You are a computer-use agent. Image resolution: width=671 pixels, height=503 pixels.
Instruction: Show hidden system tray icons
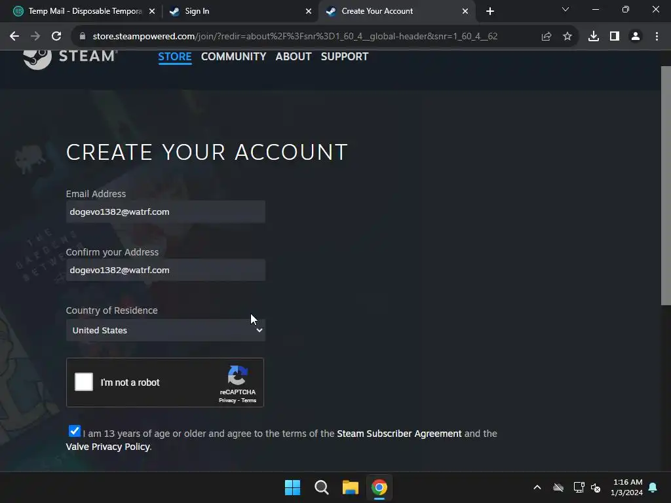(x=537, y=487)
